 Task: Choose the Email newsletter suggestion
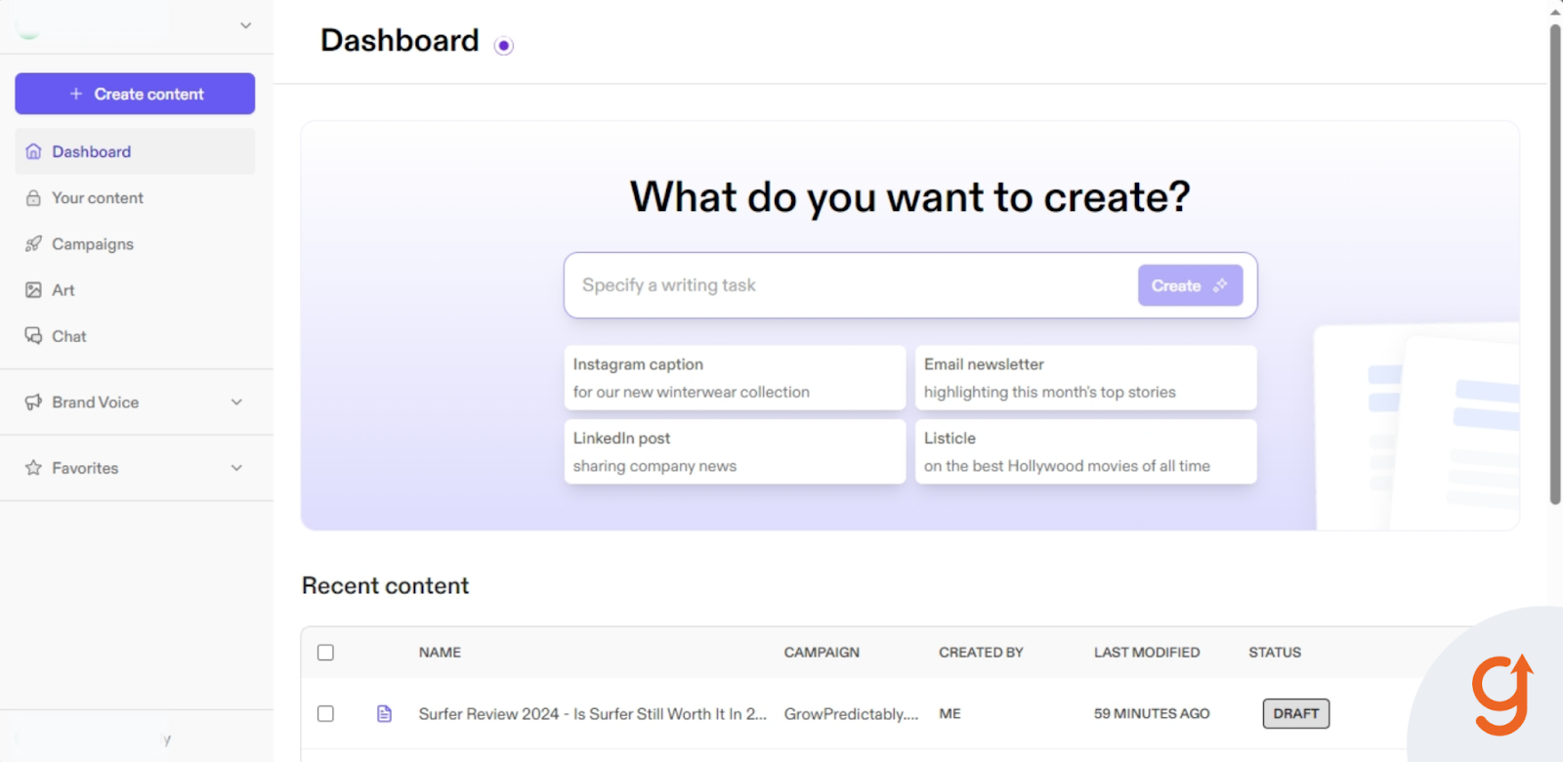1085,378
